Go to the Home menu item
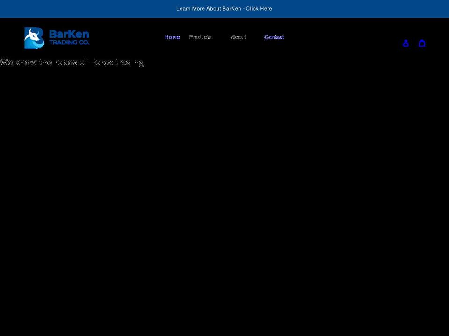 point(172,37)
